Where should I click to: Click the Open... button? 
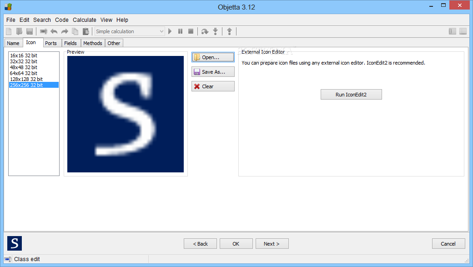click(x=213, y=57)
